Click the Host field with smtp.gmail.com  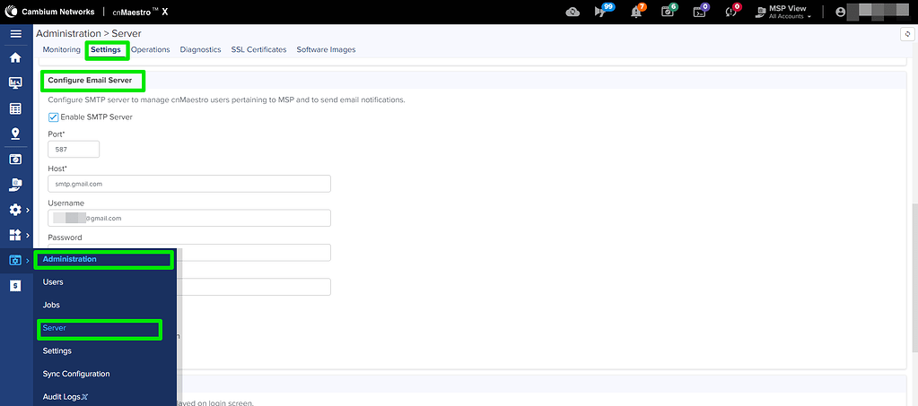(189, 184)
